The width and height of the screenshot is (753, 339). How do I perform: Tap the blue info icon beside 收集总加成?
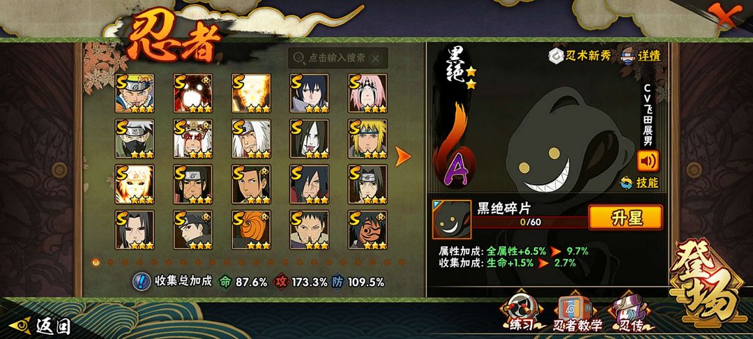point(141,282)
